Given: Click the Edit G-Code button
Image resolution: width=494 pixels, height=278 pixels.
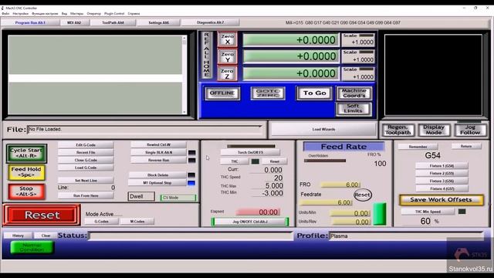Looking at the screenshot, I should tap(86, 145).
